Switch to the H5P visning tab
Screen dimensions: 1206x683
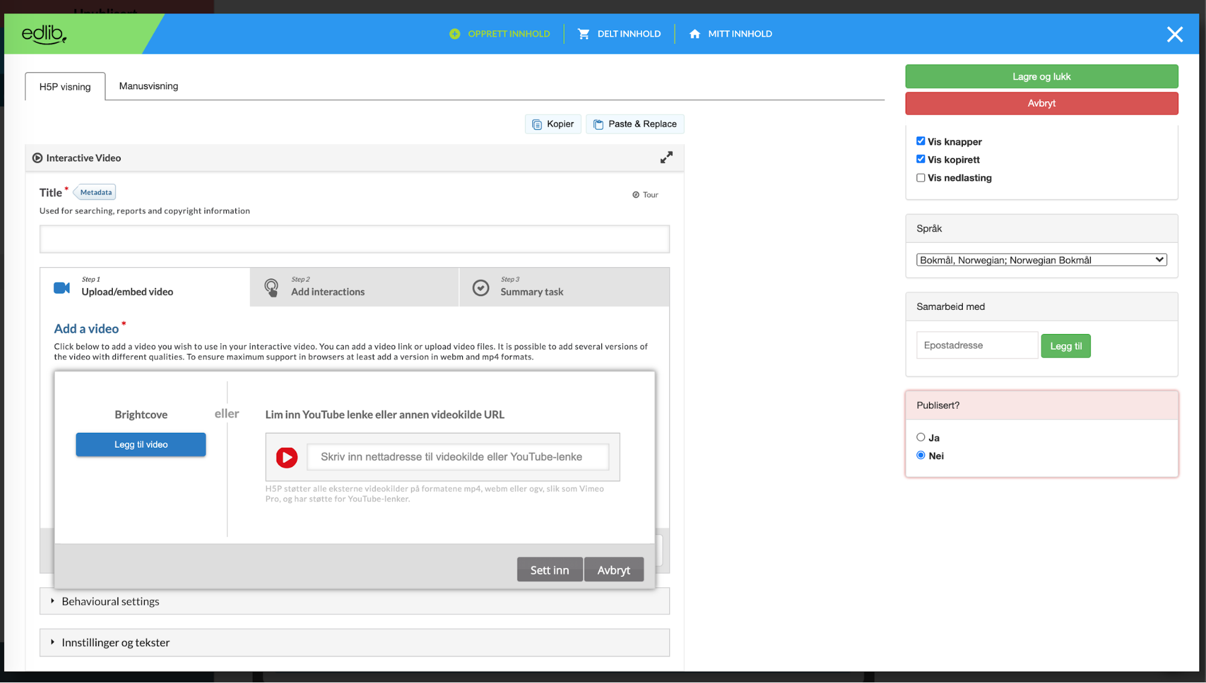(65, 86)
